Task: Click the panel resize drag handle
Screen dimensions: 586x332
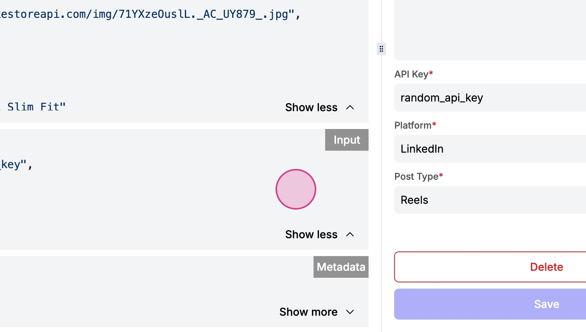Action: 381,49
